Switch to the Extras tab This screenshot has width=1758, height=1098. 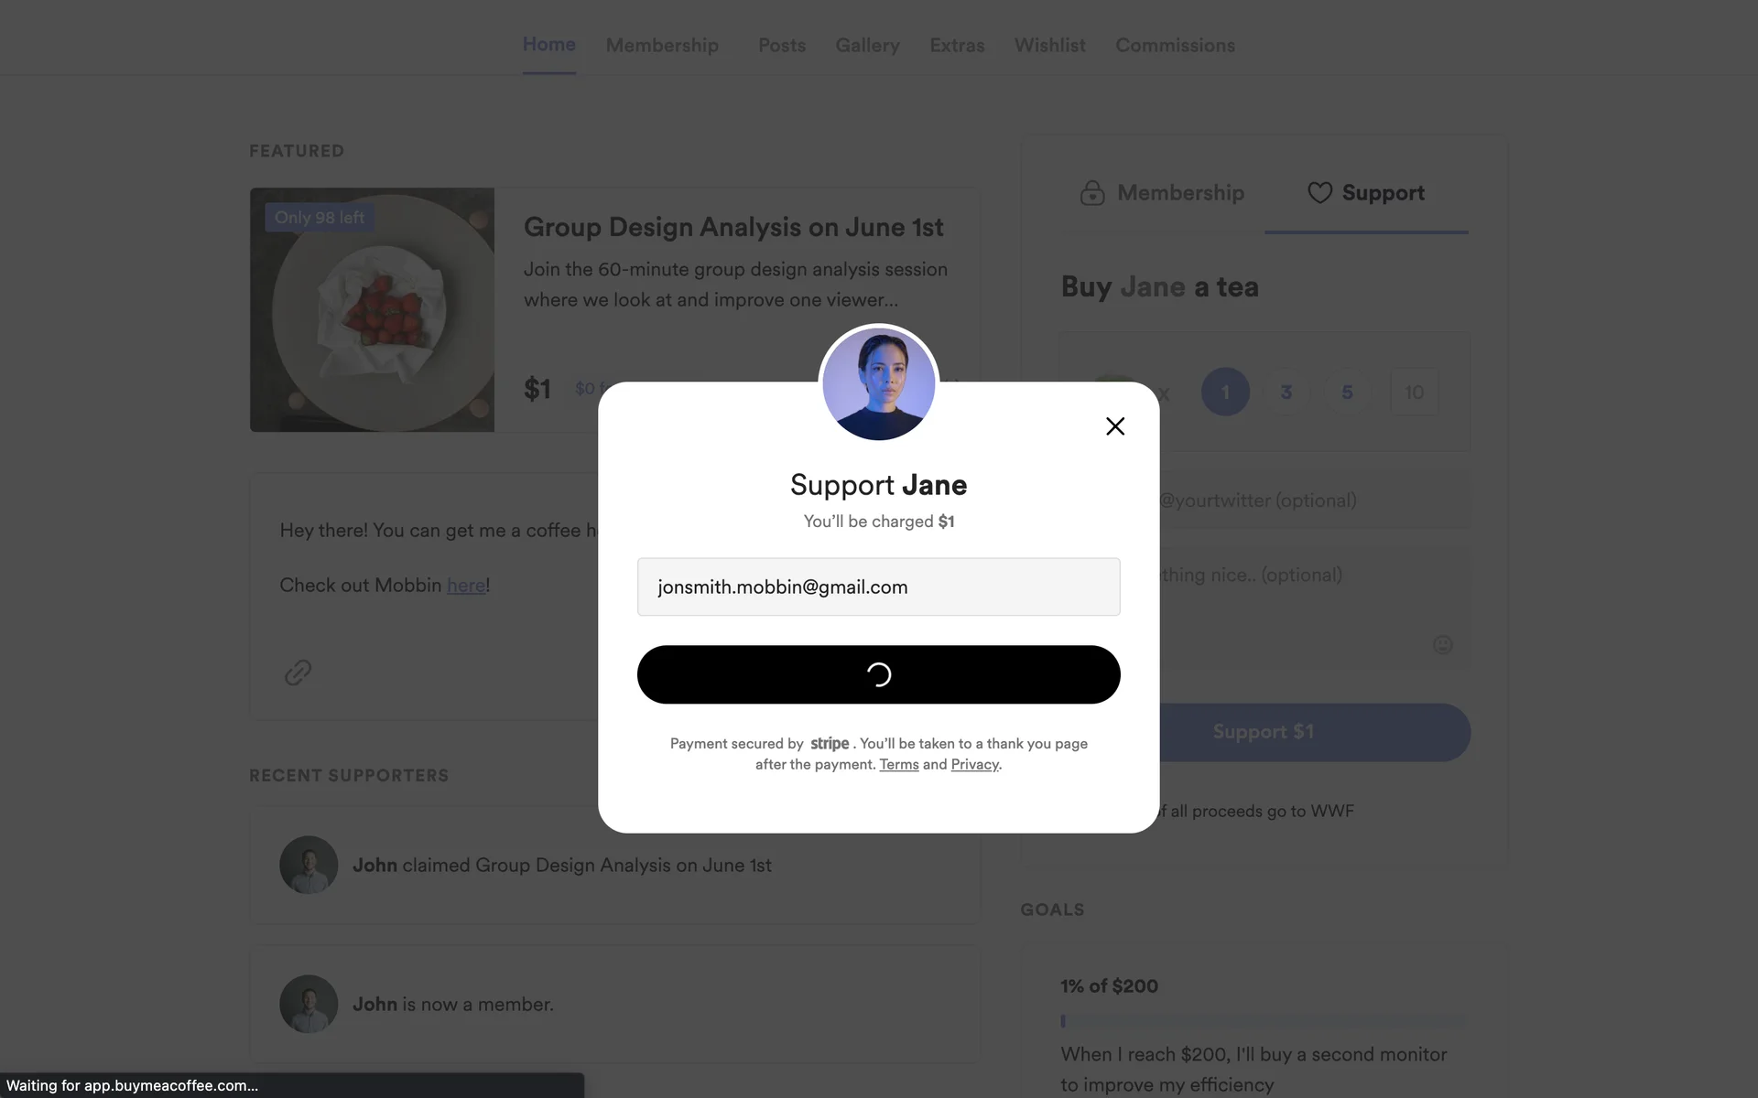957,45
